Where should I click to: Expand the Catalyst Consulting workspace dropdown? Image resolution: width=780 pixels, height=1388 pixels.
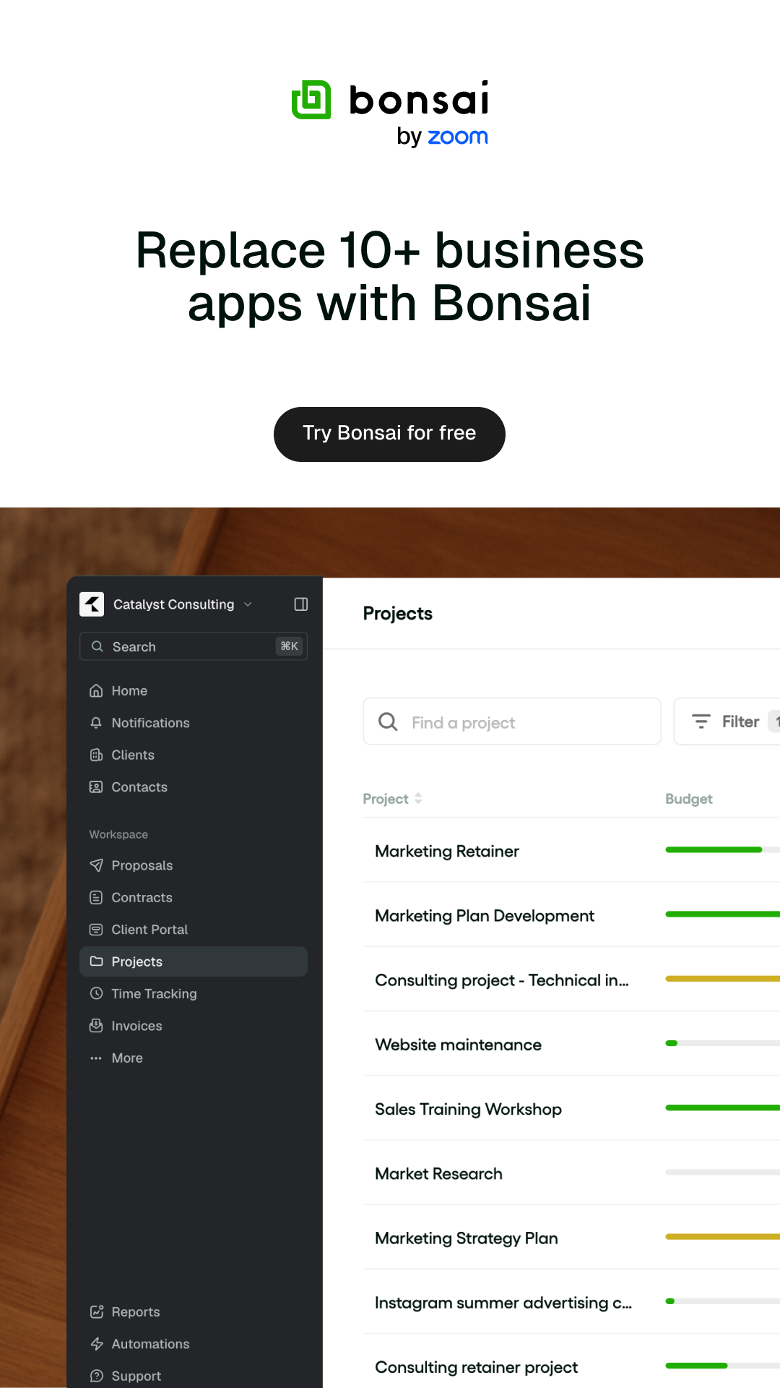tap(248, 604)
